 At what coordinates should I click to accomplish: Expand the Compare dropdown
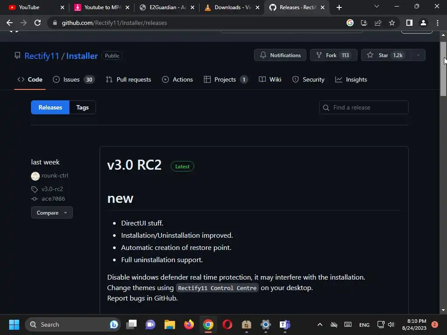pyautogui.click(x=52, y=212)
